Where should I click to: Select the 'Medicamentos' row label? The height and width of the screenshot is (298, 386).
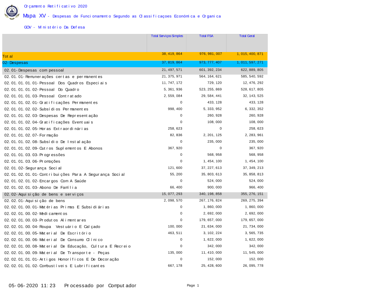point(36,214)
